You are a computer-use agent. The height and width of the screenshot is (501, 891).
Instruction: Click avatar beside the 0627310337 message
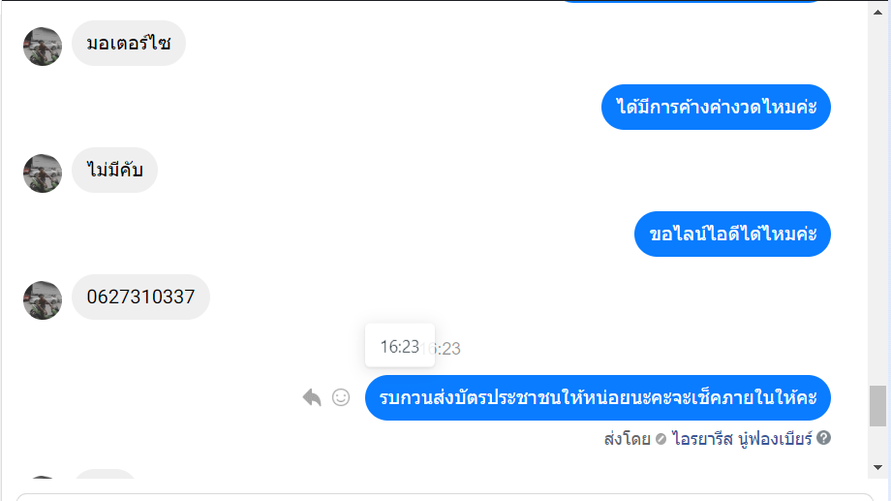[43, 299]
